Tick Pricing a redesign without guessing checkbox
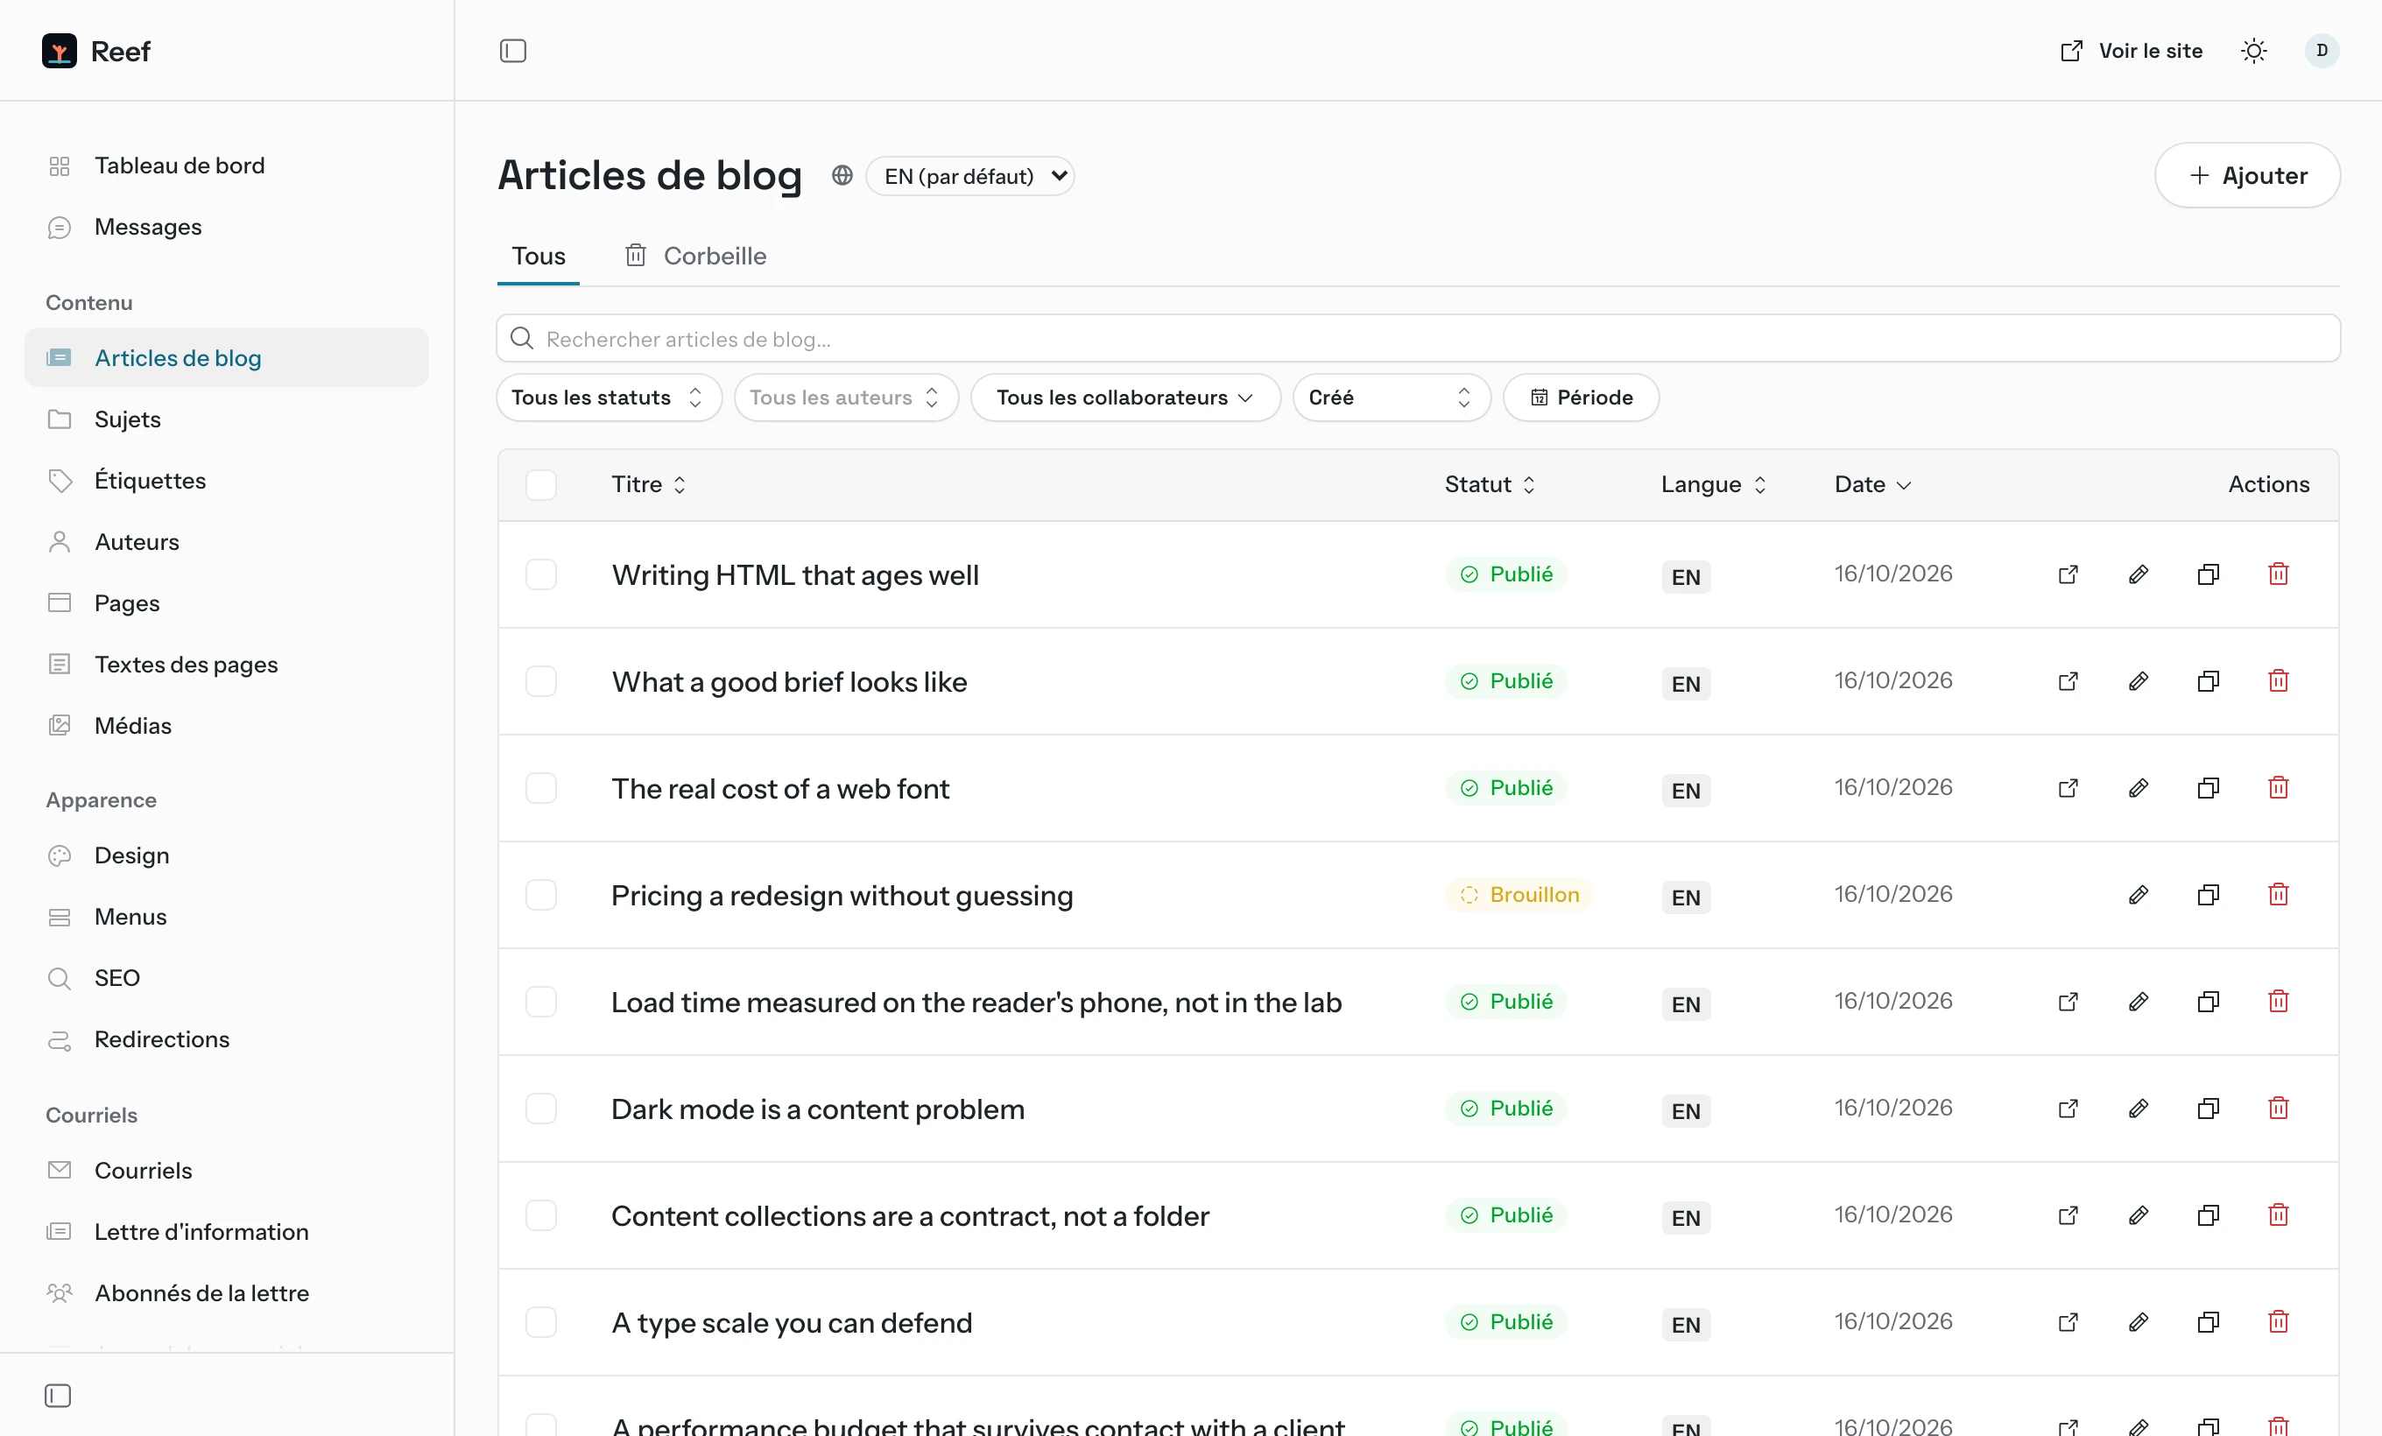The image size is (2382, 1436). point(540,895)
